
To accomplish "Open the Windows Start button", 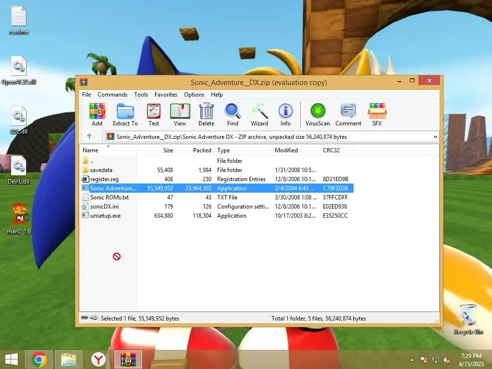I will (12, 359).
